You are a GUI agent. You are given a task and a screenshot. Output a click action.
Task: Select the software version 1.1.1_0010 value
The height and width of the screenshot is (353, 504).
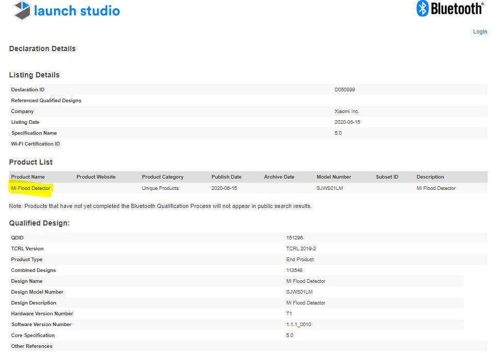pyautogui.click(x=298, y=325)
